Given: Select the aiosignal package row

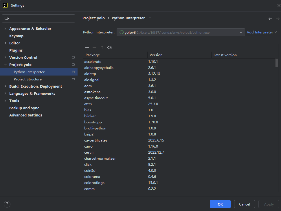Looking at the screenshot, I should tap(179, 80).
